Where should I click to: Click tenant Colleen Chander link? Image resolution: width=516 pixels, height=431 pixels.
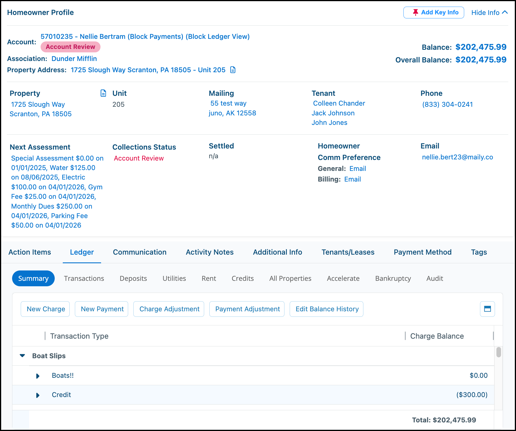pyautogui.click(x=339, y=103)
